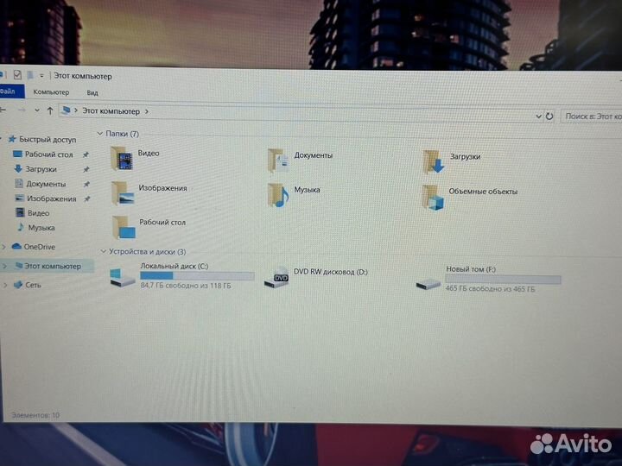Viewport: 622px width, 466px height.
Task: Select DVD RW дисковод (D:) icon
Action: tap(277, 278)
